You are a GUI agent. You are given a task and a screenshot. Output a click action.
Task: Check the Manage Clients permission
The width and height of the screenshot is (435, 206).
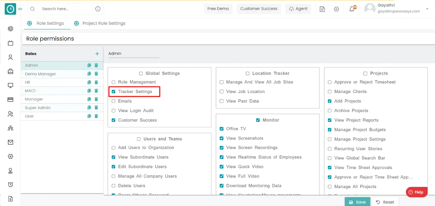(330, 92)
